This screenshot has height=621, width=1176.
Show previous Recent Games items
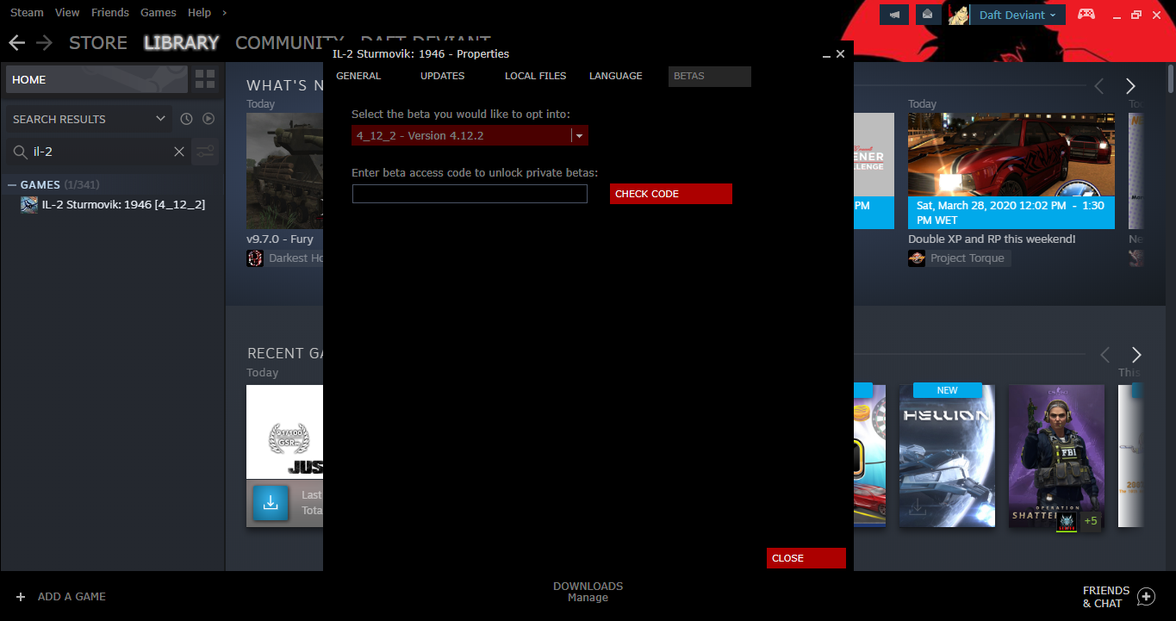1105,355
